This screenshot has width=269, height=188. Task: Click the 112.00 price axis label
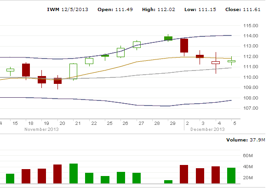coord(251,57)
